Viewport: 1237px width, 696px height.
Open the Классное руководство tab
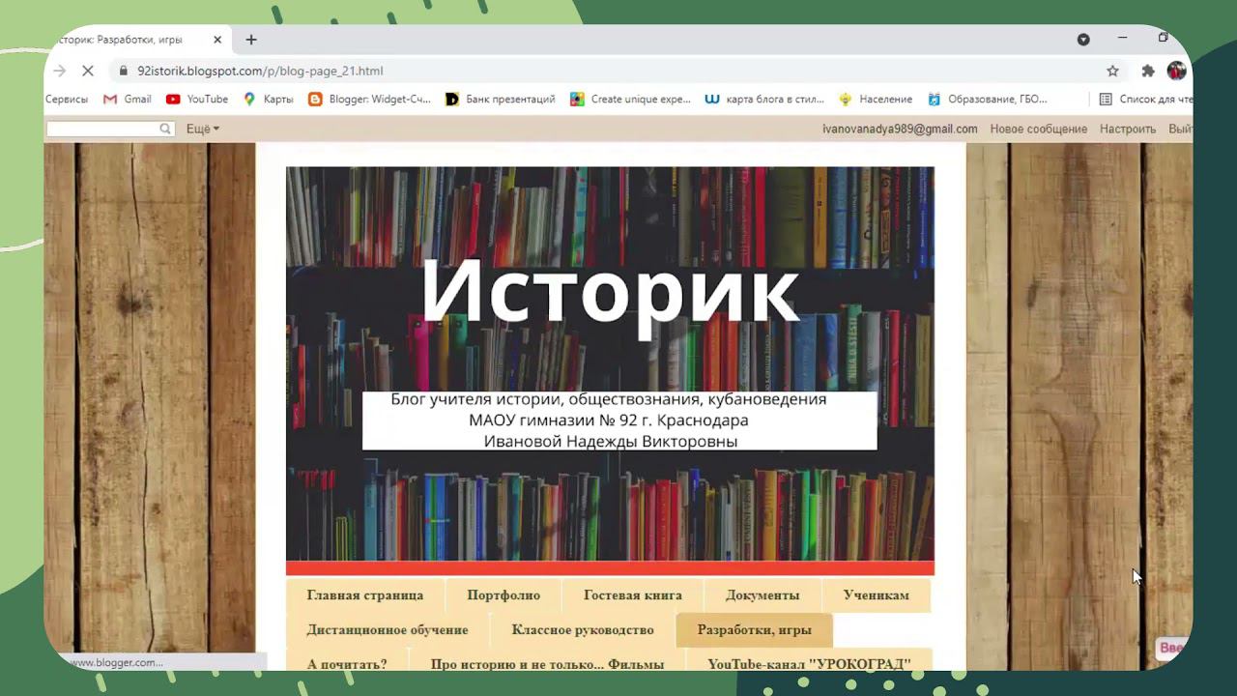583,630
